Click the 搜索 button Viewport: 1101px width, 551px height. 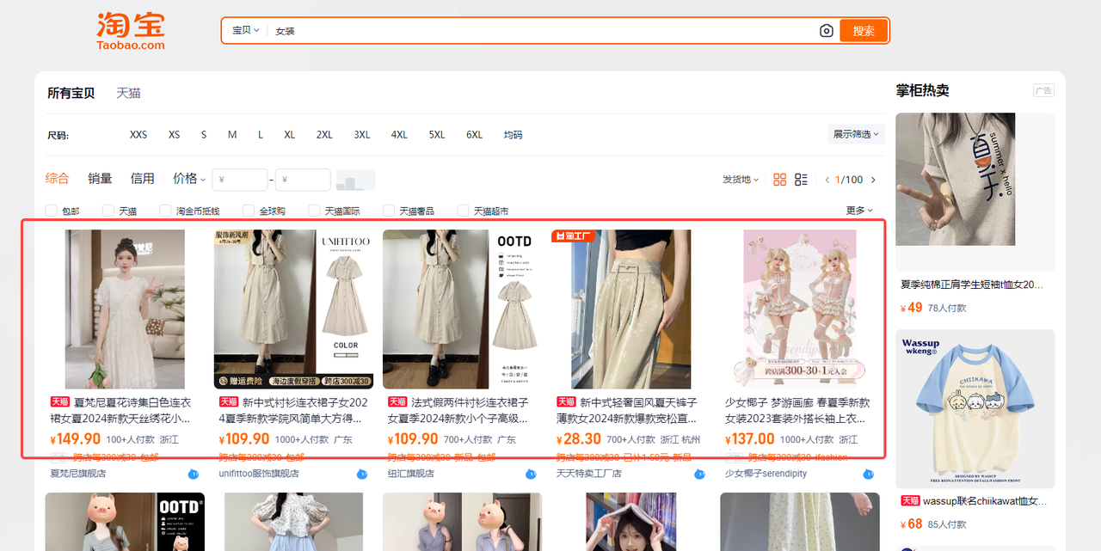tap(864, 31)
